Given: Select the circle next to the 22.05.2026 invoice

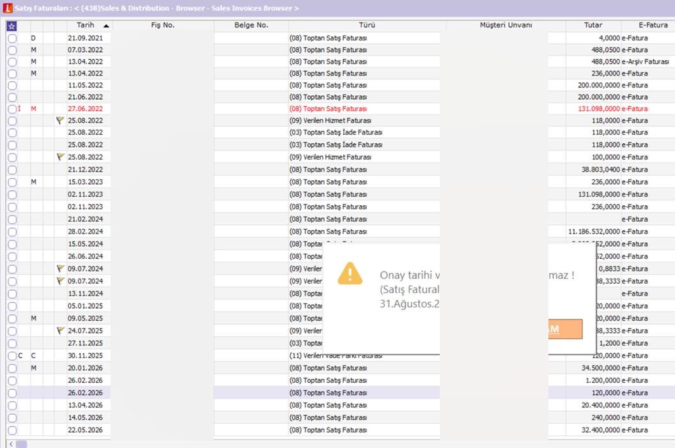Looking at the screenshot, I should 12,430.
